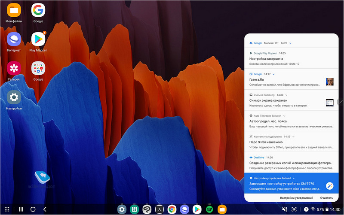
Task: Expand the Съемка Samsung notification chevron
Action: (286, 95)
